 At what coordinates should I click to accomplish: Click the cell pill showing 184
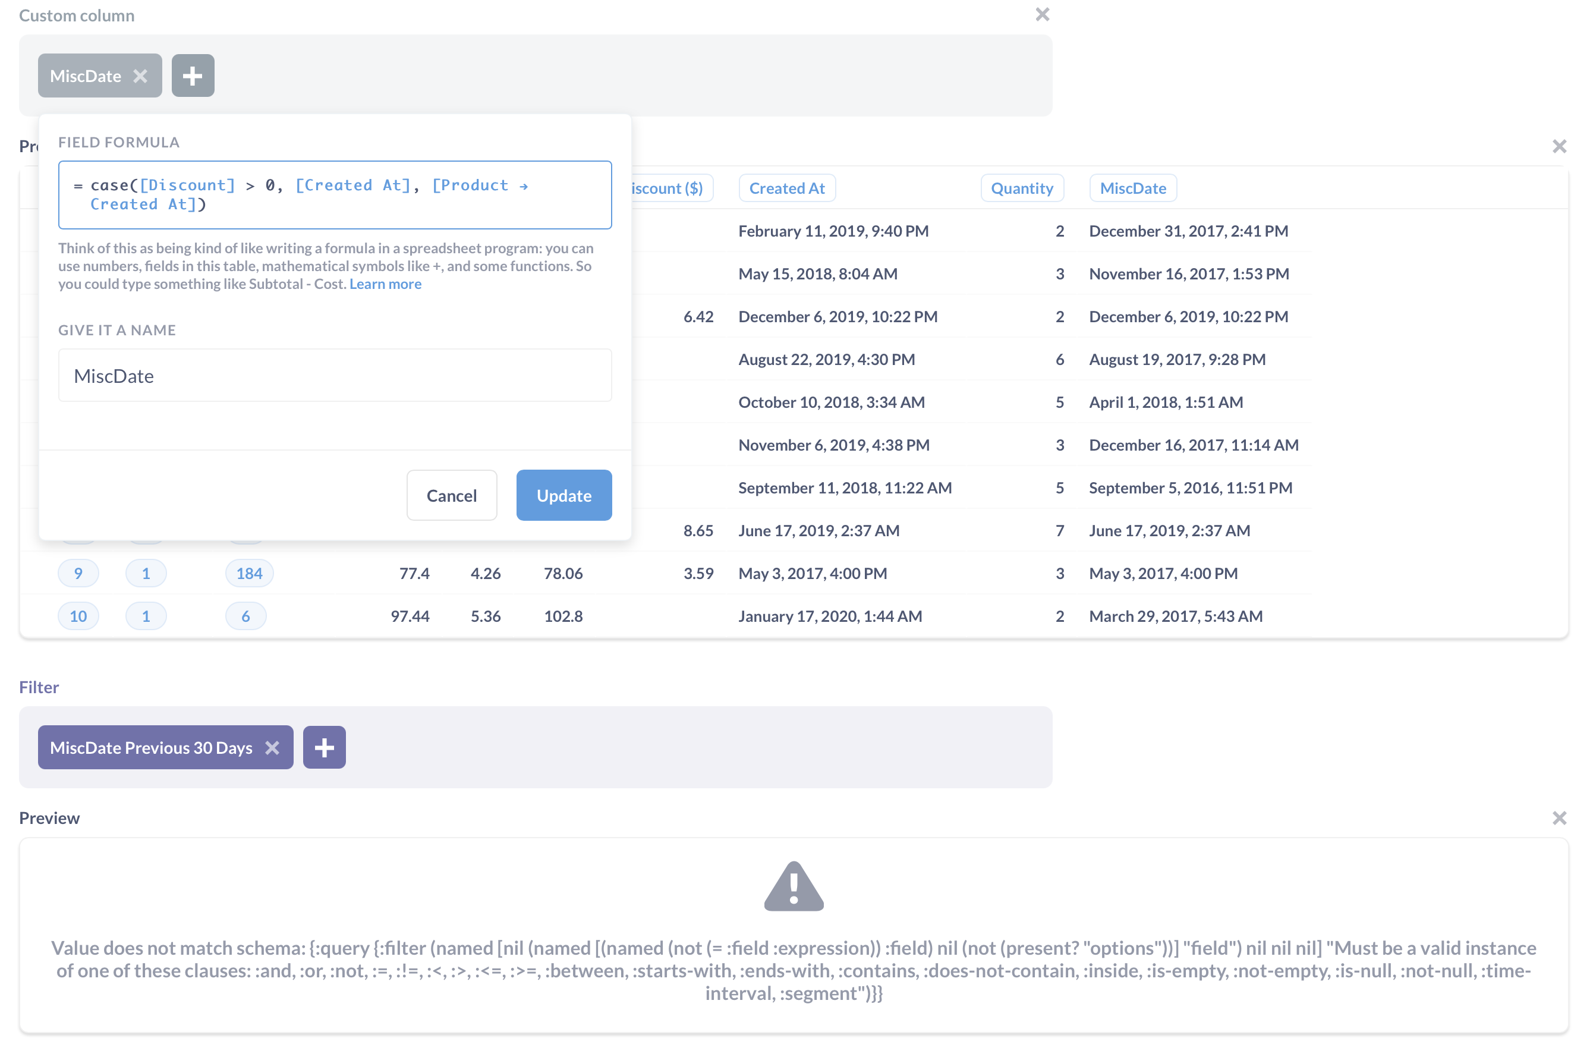248,573
